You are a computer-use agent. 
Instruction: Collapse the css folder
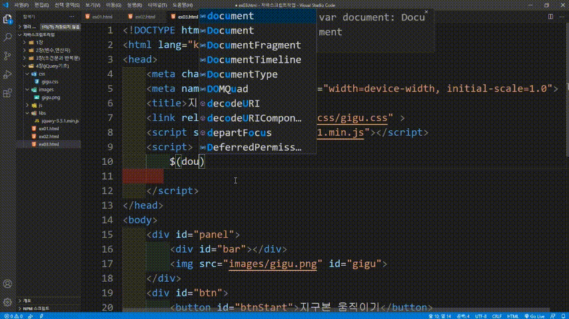49,74
